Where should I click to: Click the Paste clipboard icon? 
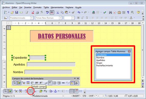(66, 12)
